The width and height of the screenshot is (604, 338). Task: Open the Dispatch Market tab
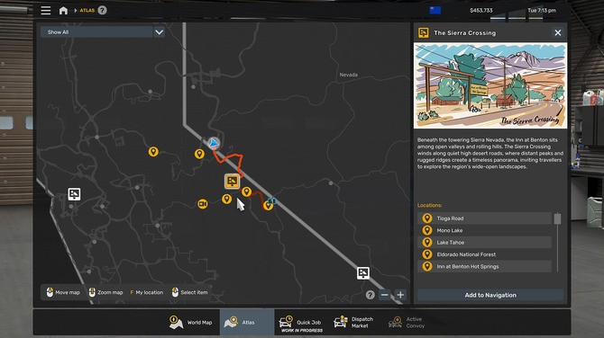point(353,322)
